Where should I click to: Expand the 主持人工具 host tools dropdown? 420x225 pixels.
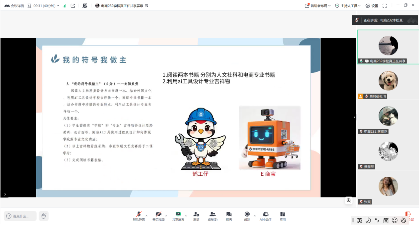[348, 6]
